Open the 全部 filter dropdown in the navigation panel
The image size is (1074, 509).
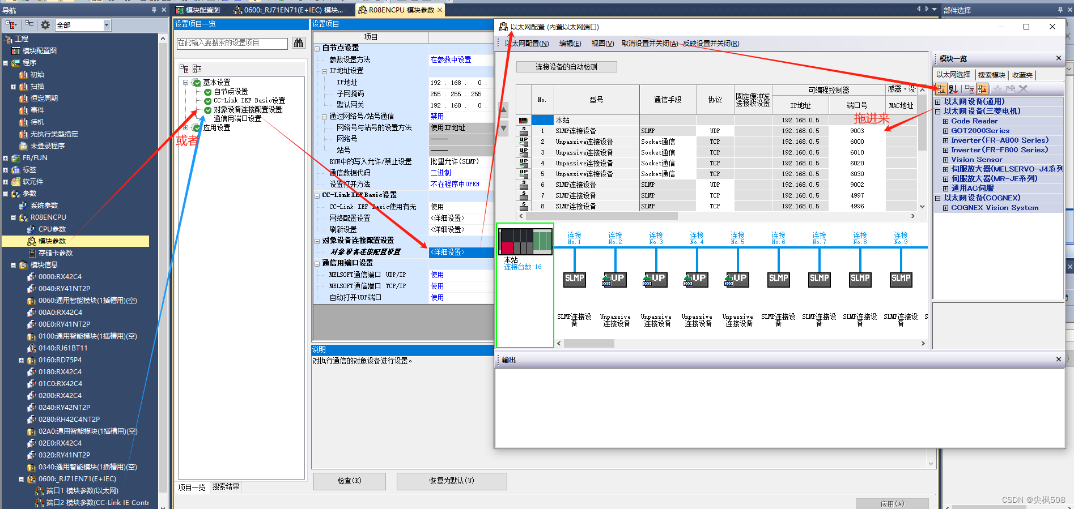[x=107, y=25]
